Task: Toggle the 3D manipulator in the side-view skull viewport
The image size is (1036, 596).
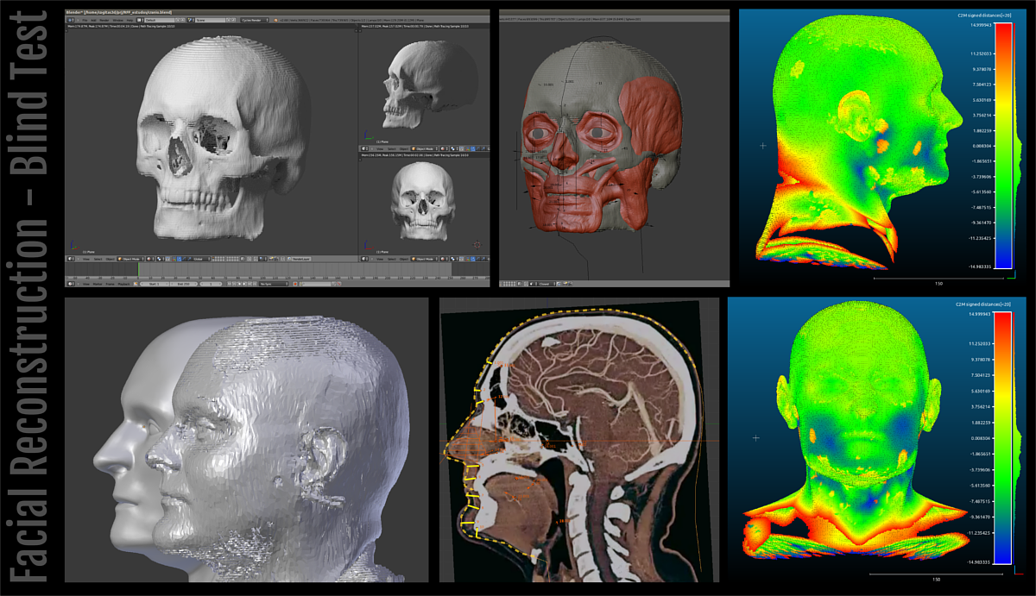Action: [468, 147]
